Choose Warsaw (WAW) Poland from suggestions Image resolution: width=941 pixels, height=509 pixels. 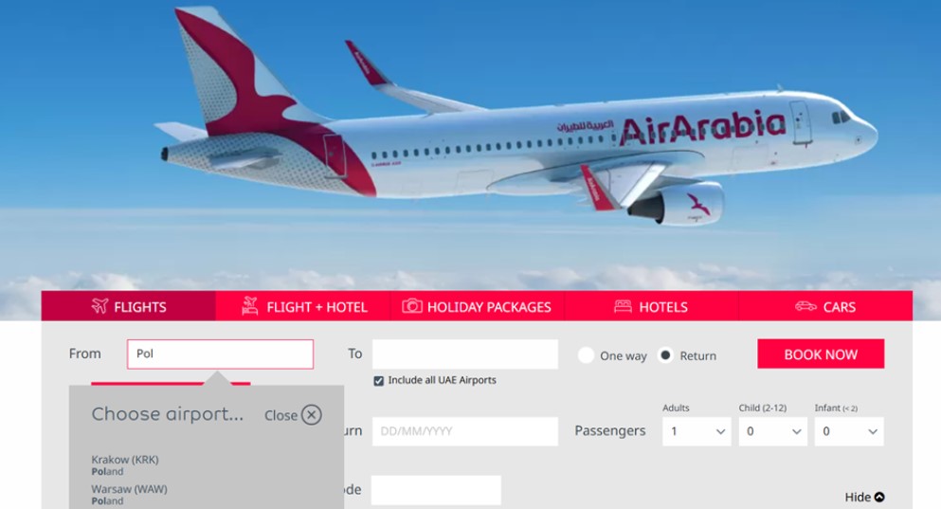(129, 495)
